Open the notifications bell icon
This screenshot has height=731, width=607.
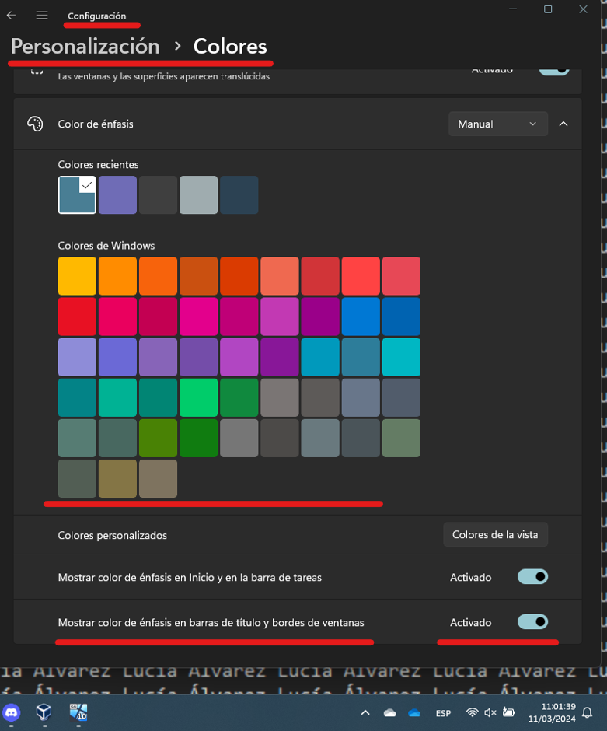coord(588,712)
